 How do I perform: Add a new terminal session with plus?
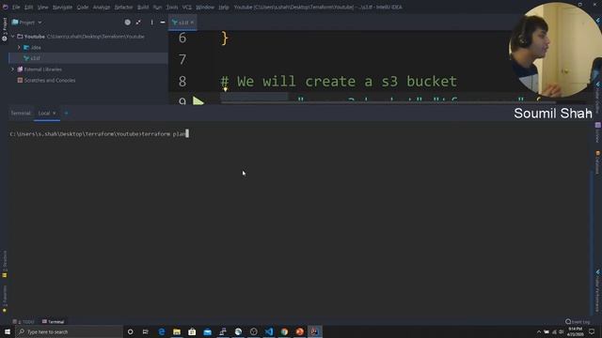click(x=66, y=113)
